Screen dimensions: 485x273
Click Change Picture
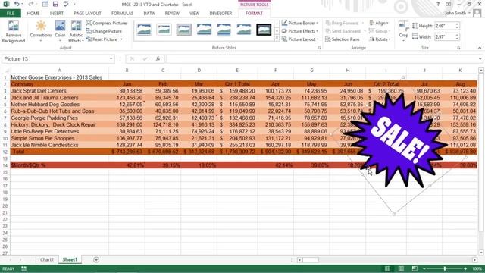point(104,31)
